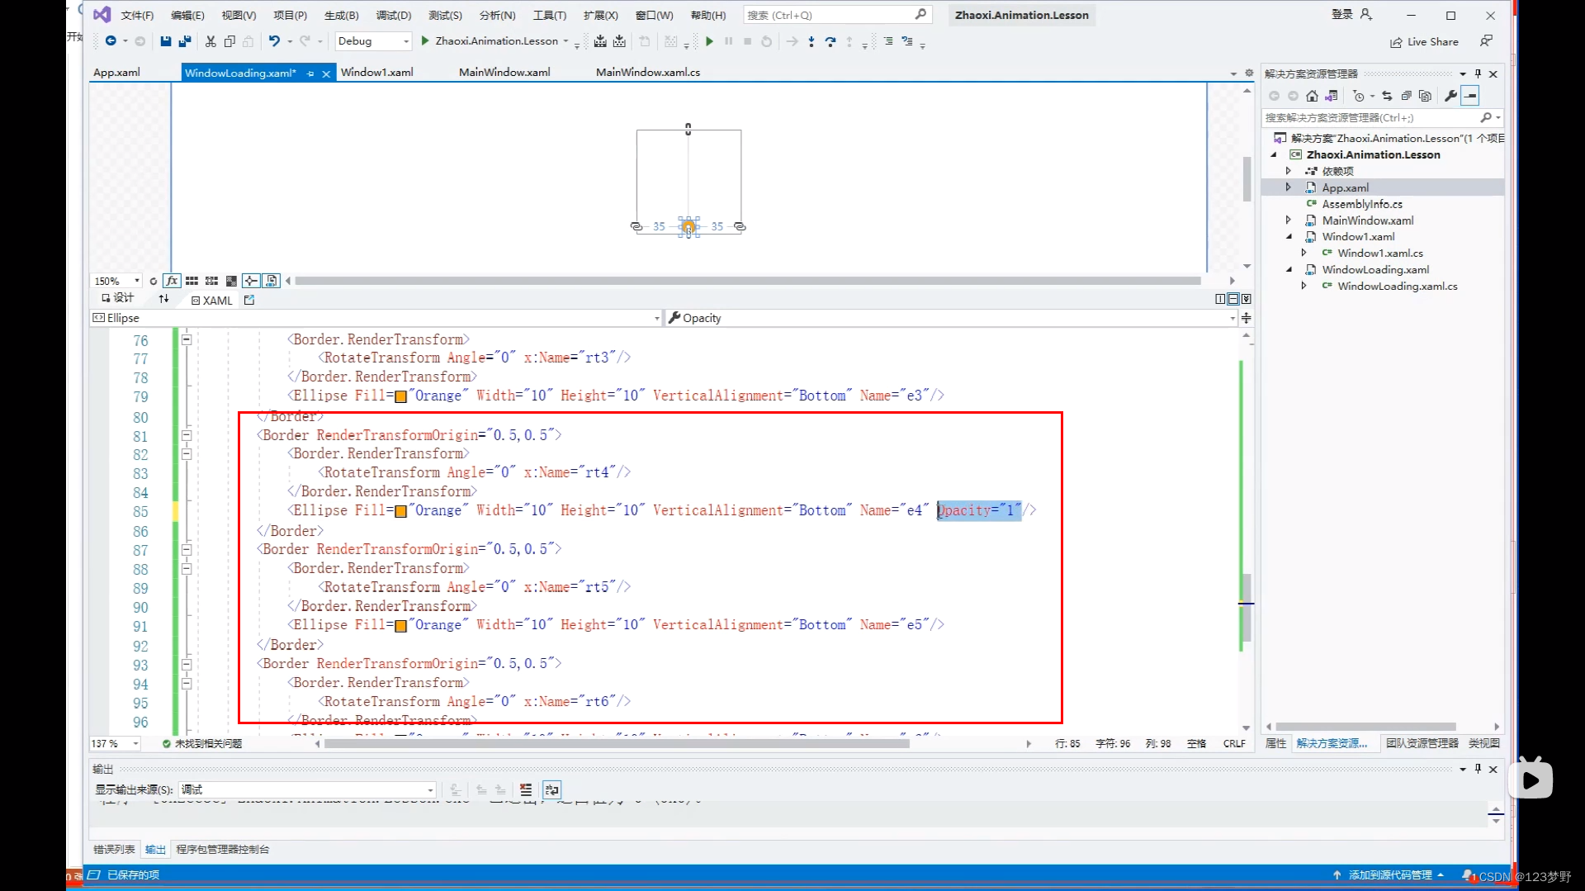Image resolution: width=1585 pixels, height=891 pixels.
Task: Click the Step Over debug icon
Action: (830, 41)
